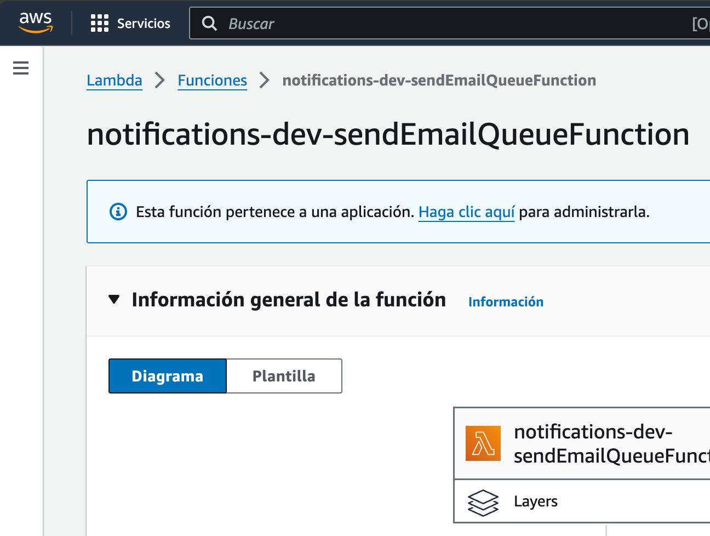Open the Servicios grid menu icon
710x536 pixels.
[100, 23]
